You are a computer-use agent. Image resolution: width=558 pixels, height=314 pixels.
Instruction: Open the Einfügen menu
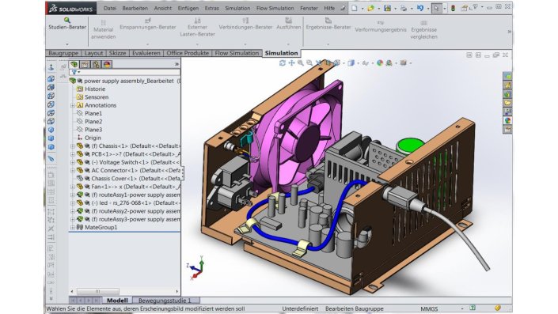(188, 8)
